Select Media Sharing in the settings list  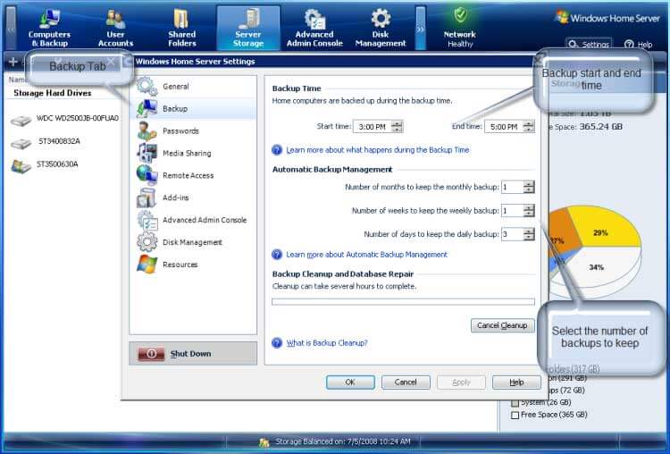pos(193,153)
